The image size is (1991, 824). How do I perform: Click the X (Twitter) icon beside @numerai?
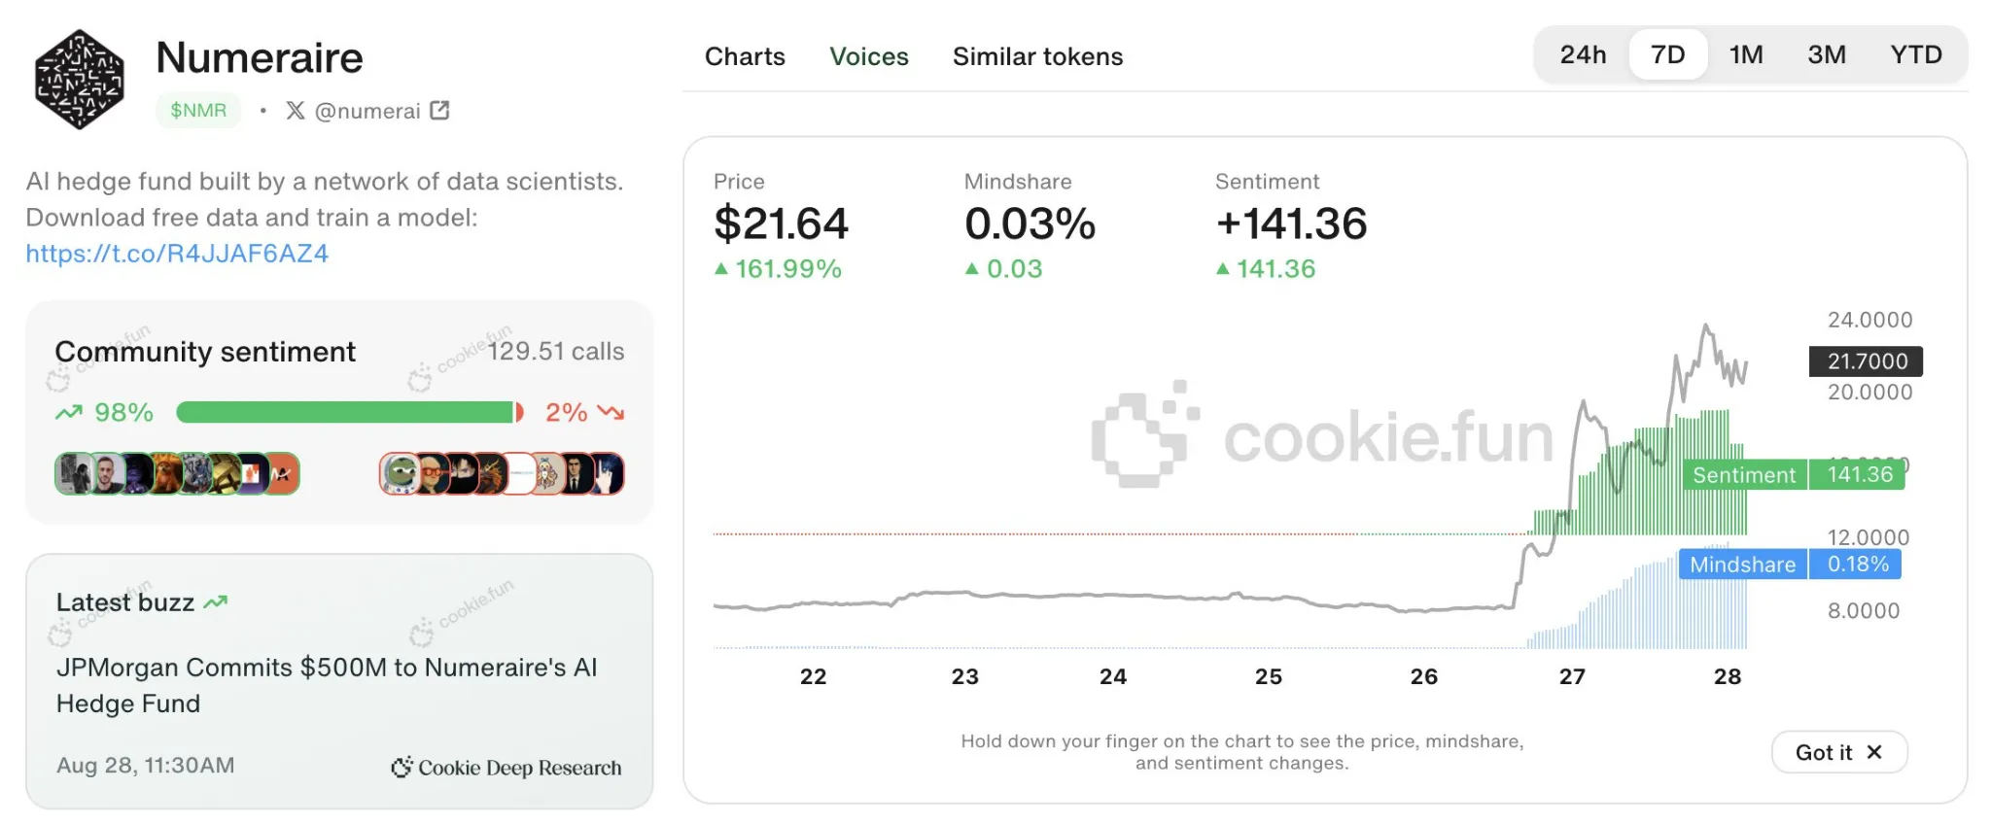[x=296, y=111]
